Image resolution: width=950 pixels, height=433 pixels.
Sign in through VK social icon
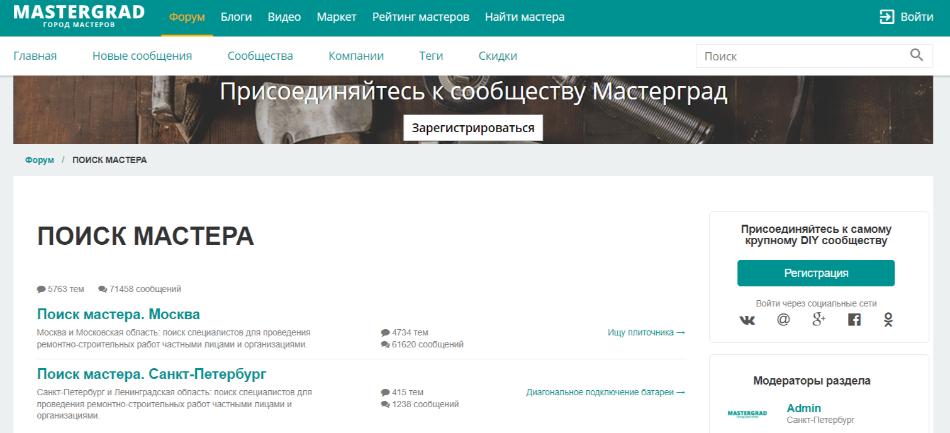746,320
